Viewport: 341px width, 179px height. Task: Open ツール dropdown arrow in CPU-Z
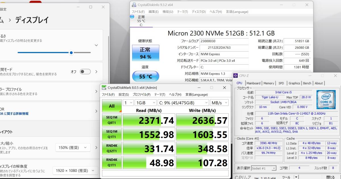296,177
